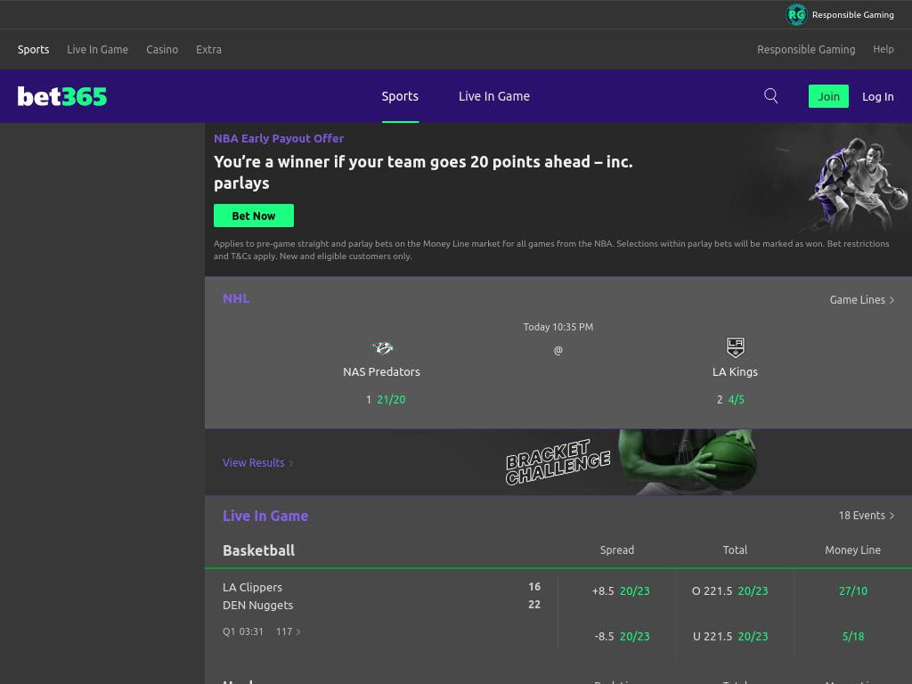Viewport: 912px width, 684px height.
Task: Click the green Join button
Action: coord(828,96)
